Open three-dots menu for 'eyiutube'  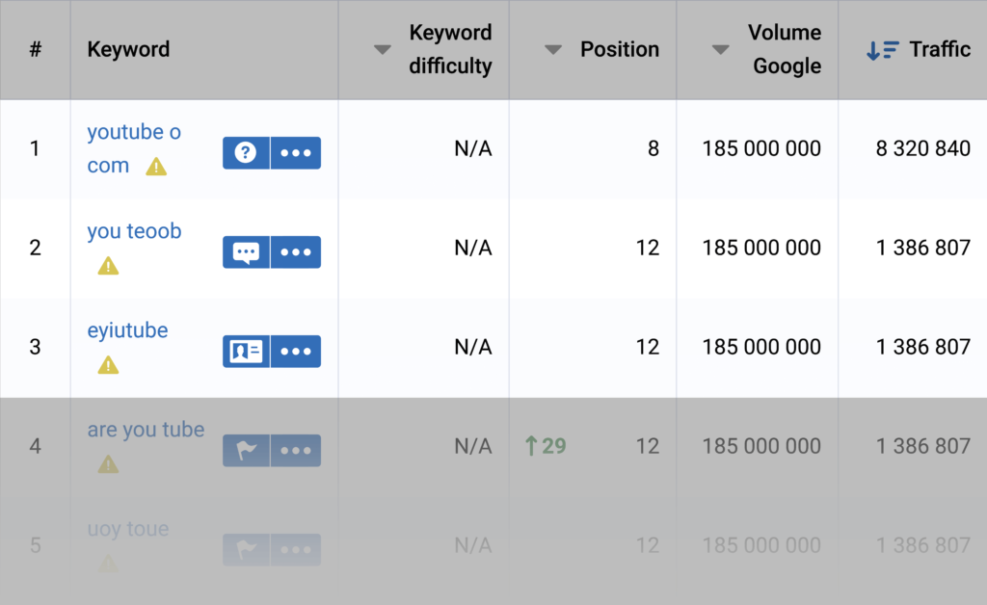[x=296, y=352]
